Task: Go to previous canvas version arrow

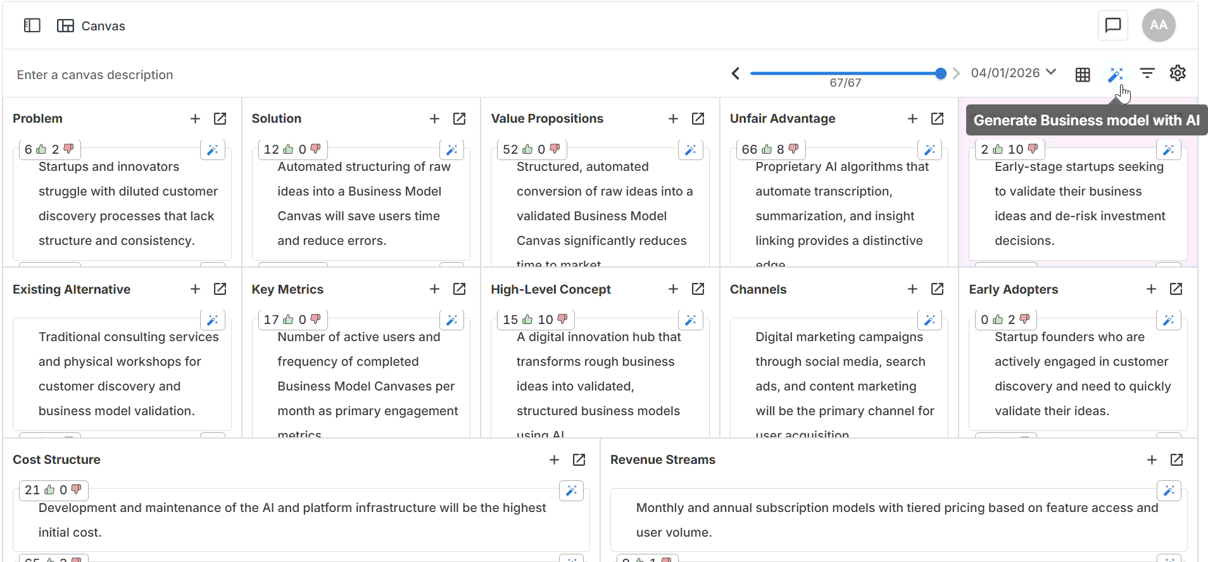Action: coord(736,73)
